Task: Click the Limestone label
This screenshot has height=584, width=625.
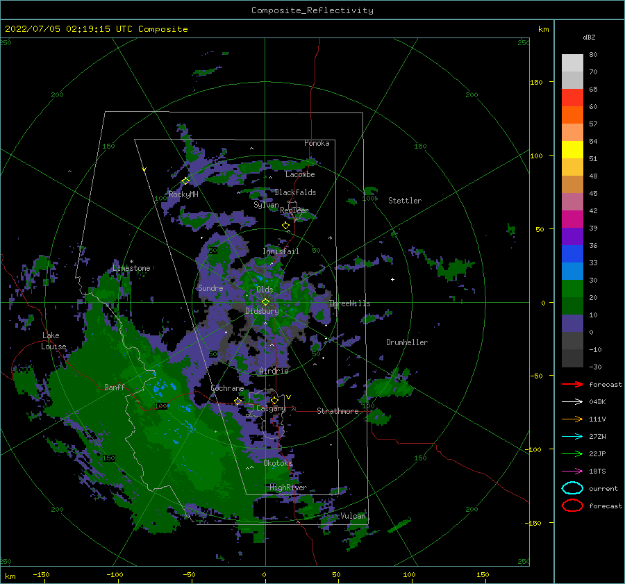Action: pyautogui.click(x=131, y=268)
